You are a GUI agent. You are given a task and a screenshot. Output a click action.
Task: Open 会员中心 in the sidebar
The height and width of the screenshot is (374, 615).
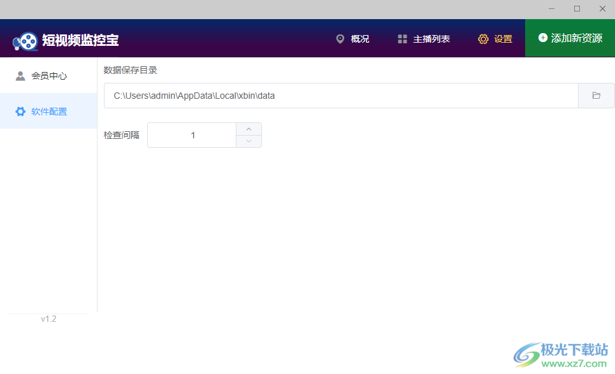48,76
